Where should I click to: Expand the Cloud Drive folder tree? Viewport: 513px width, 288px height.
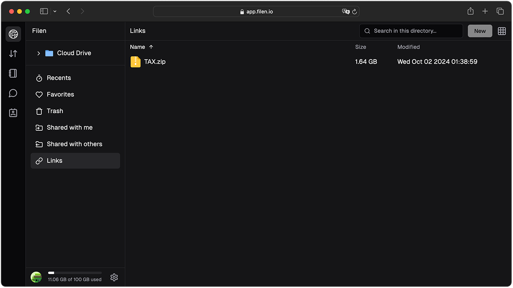click(x=38, y=53)
